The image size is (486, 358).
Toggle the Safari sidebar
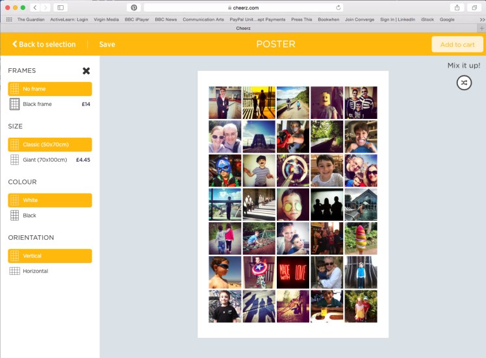tap(60, 7)
